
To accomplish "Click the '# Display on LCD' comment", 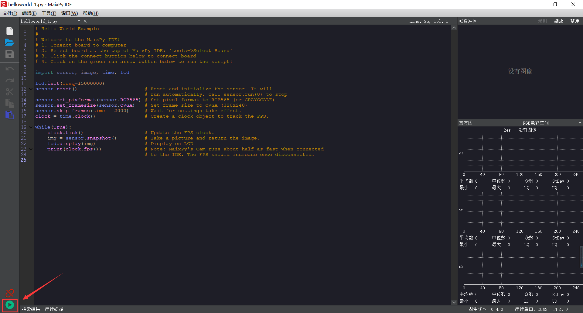I will (x=169, y=144).
